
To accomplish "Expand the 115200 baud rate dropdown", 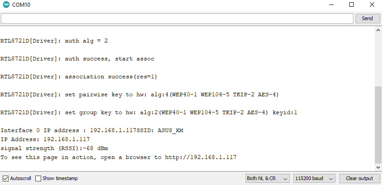I will coord(314,178).
